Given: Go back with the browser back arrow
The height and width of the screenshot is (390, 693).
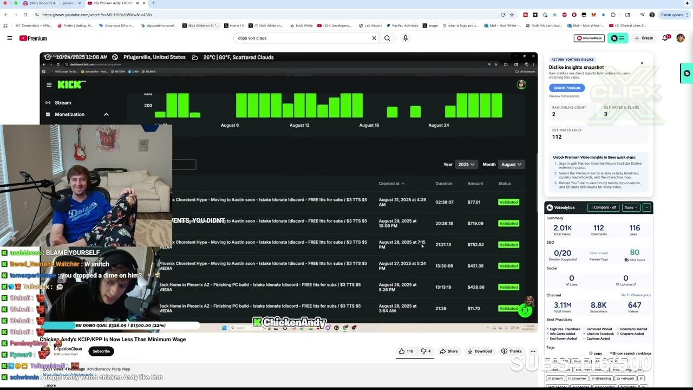Looking at the screenshot, I should coord(6,15).
